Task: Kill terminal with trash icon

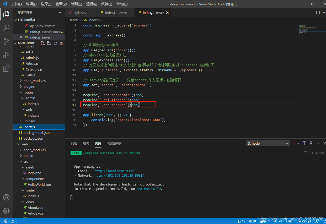Action: pyautogui.click(x=311, y=143)
